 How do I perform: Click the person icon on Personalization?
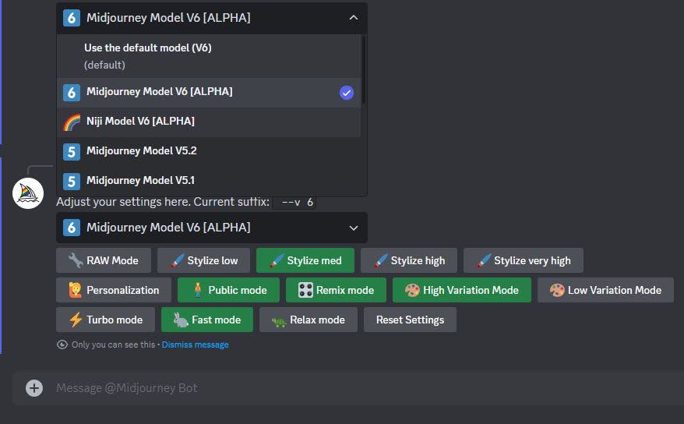click(75, 290)
